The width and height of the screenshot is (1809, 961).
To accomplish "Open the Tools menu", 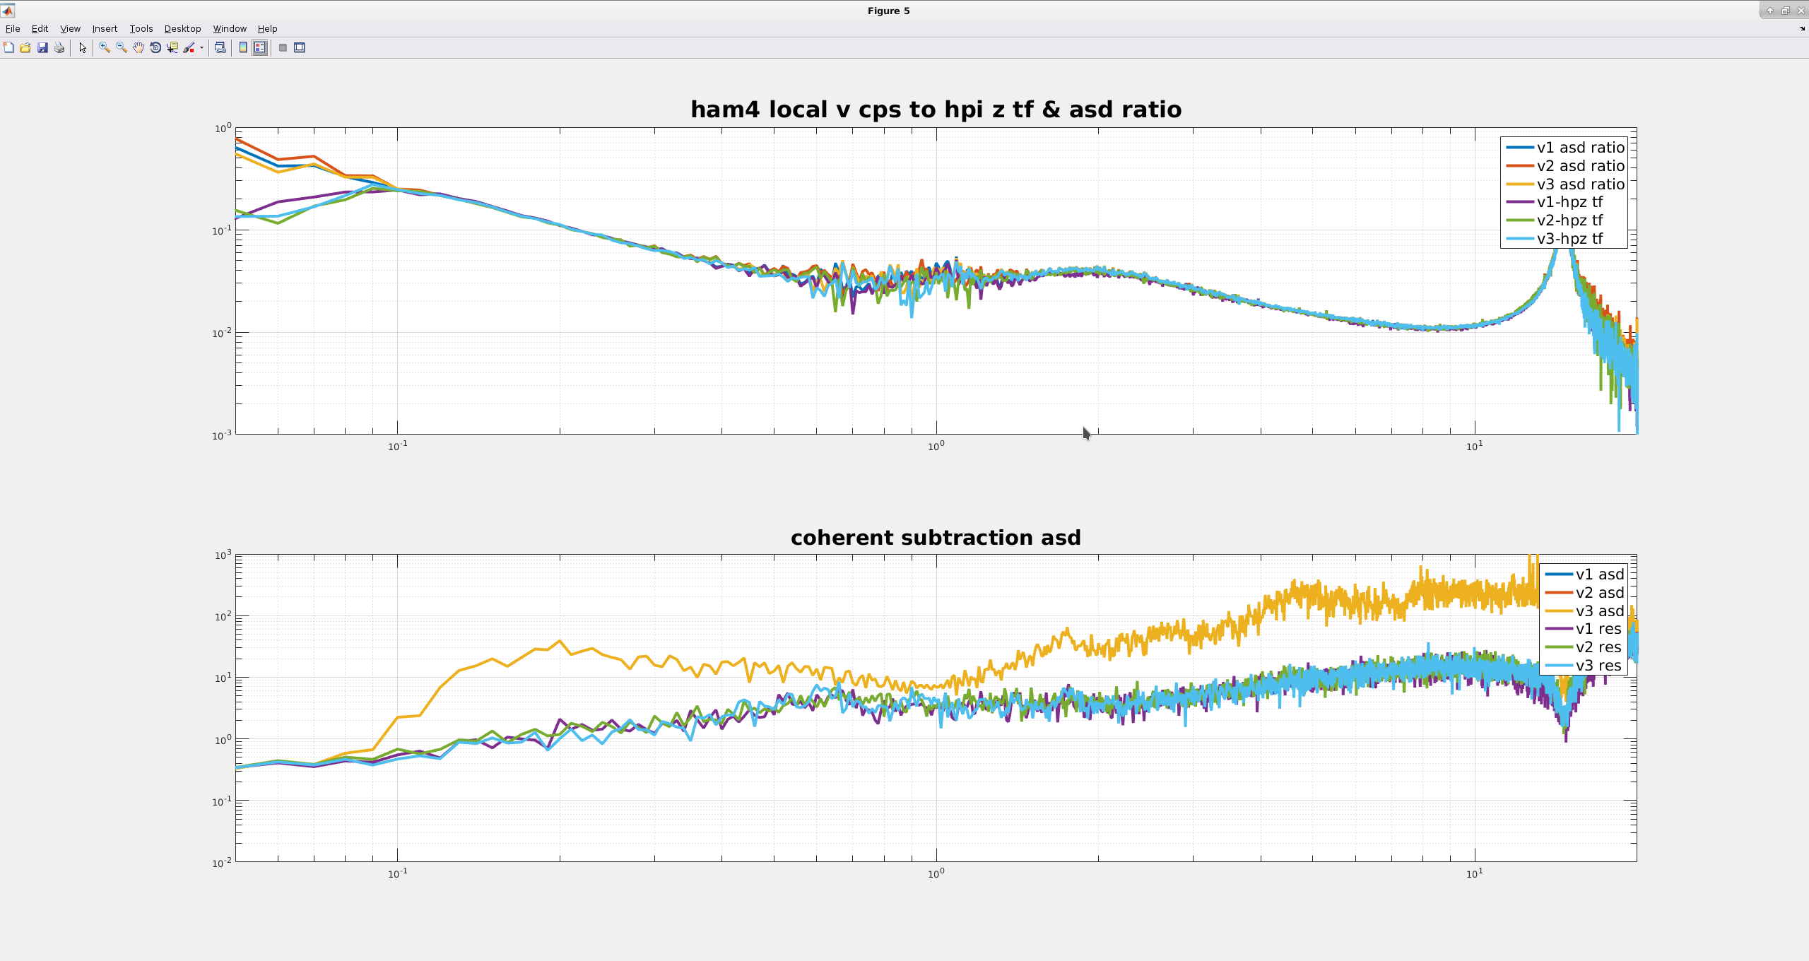I will [x=141, y=29].
